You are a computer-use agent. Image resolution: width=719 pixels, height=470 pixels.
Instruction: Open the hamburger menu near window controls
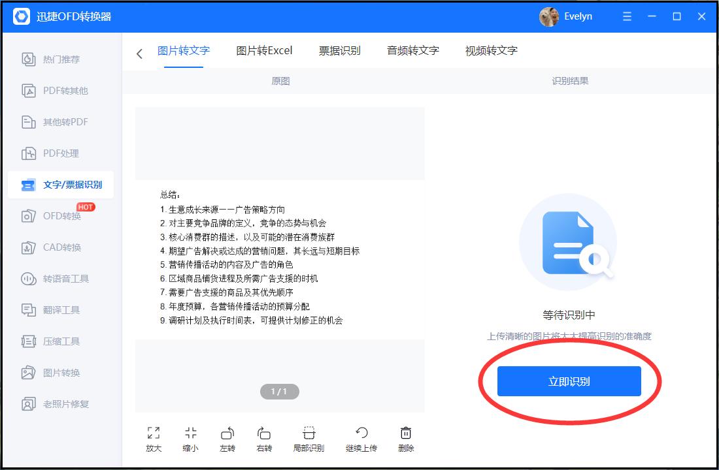[626, 16]
